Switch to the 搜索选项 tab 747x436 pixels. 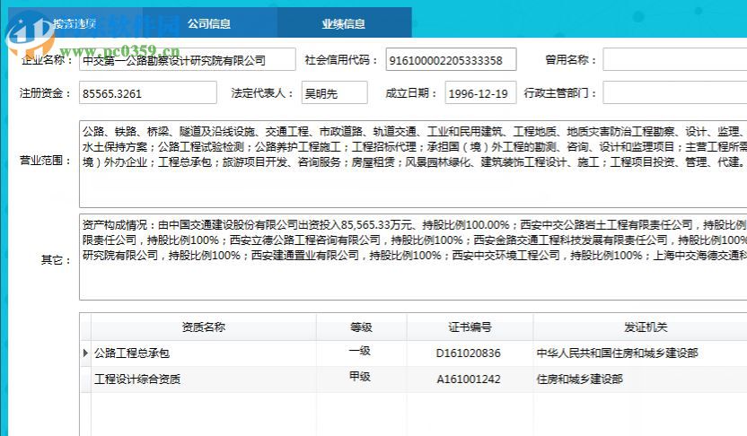[x=75, y=22]
